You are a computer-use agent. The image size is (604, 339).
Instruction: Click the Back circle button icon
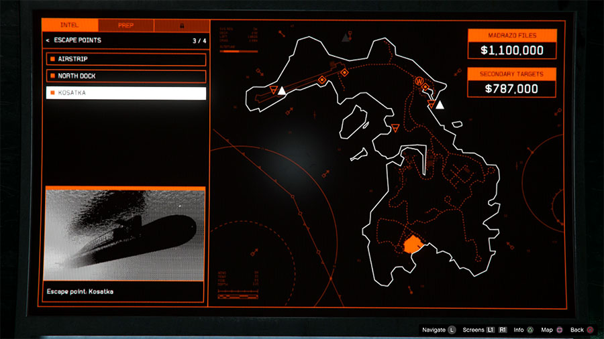(x=590, y=330)
